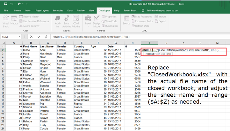Click the View Code button
Viewport: 230px width, 131px height.
pos(109,21)
